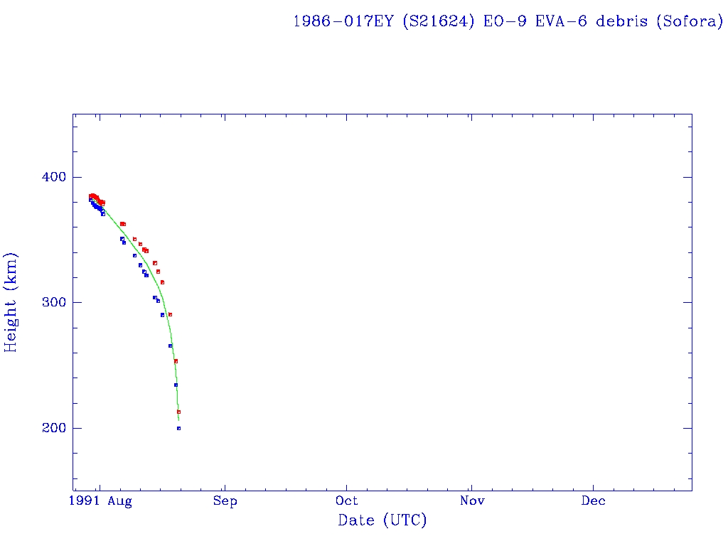Click the "Date (UTC)" x-axis label

click(x=382, y=520)
